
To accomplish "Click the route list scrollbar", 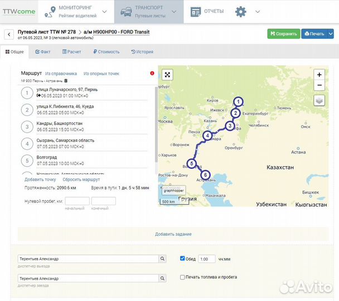I will (x=156, y=124).
